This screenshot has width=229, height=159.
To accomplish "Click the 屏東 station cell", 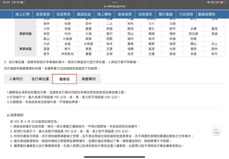I will tap(88, 39).
